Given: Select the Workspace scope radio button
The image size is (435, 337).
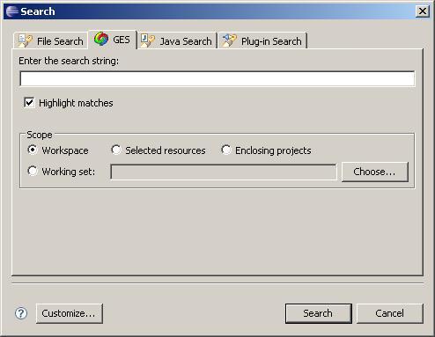Looking at the screenshot, I should 33,150.
